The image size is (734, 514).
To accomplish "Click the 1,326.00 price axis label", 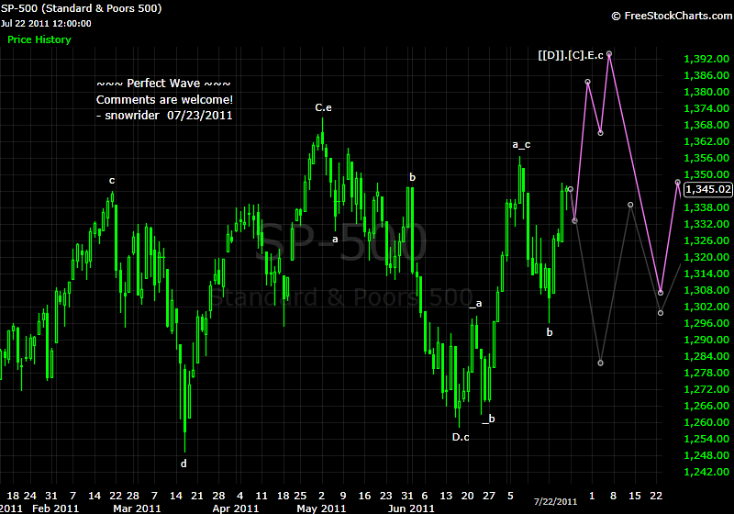I will click(x=706, y=240).
